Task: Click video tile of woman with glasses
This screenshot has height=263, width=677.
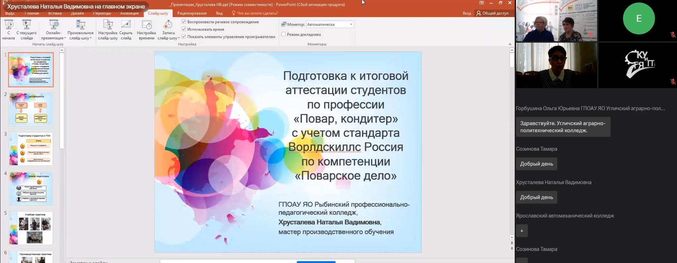Action: (x=556, y=65)
